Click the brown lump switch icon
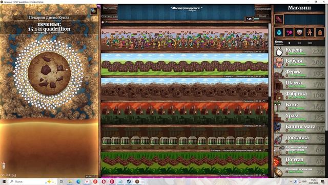Screen dimensions: 328x185 pos(320,32)
